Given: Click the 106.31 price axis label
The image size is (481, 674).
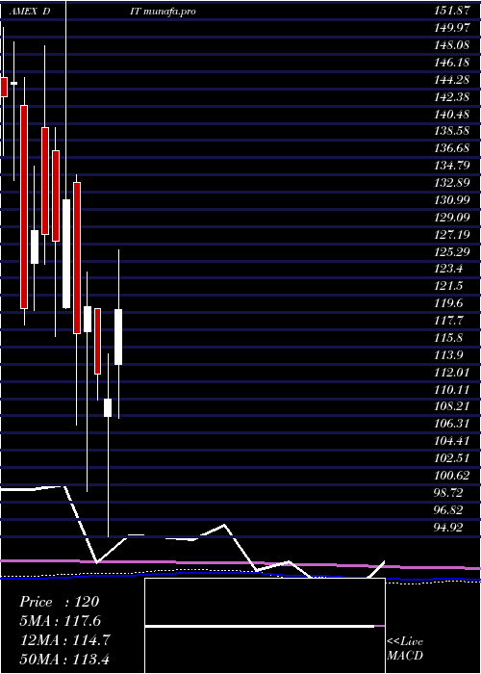Looking at the screenshot, I should point(454,425).
